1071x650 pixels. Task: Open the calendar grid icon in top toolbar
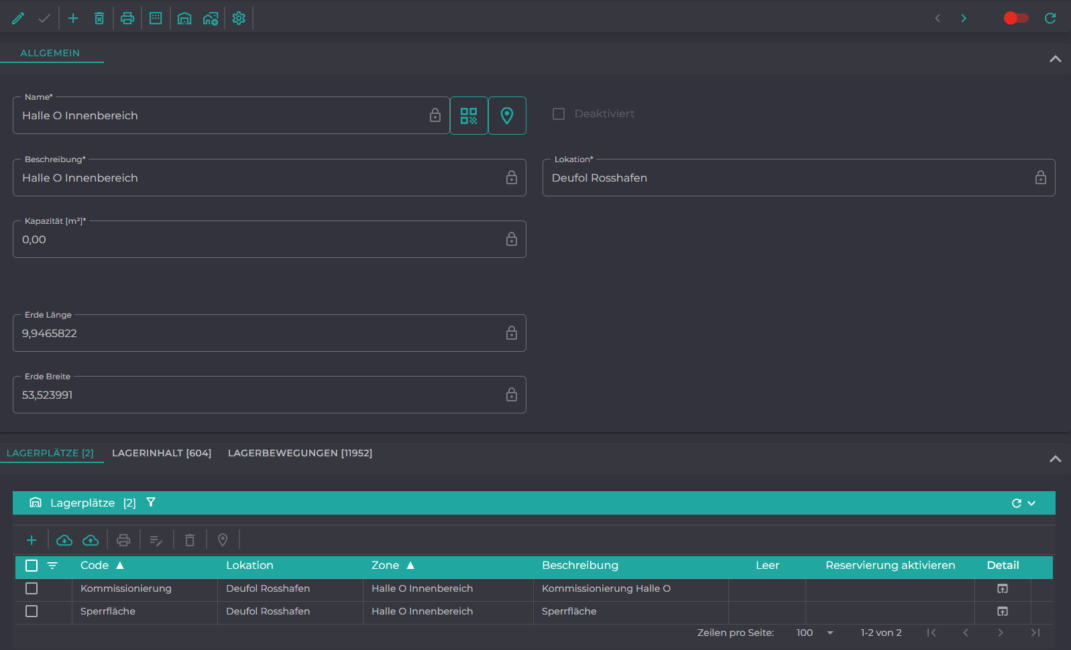pos(156,18)
